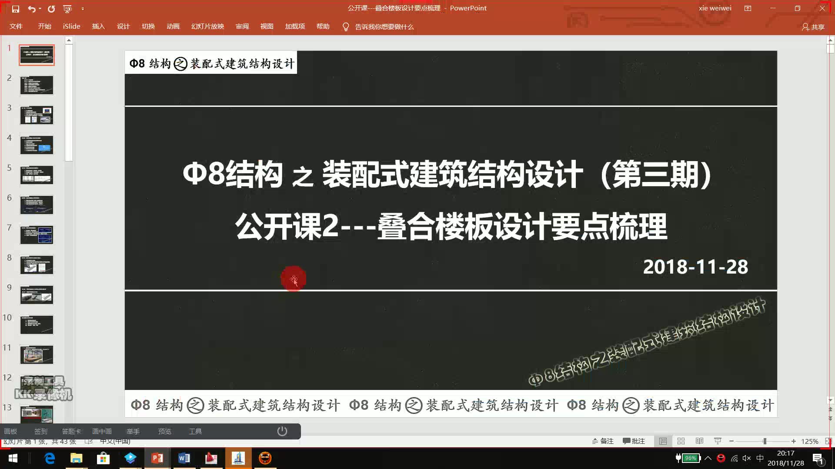This screenshot has height=469, width=835.
Task: Open the customize quick access toolbar dropdown
Action: (83, 8)
